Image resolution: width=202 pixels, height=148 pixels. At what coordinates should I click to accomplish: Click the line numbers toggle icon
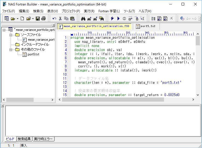point(153,19)
